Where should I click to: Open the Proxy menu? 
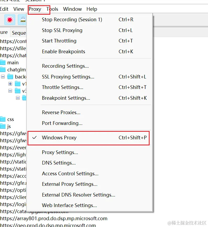coord(35,9)
